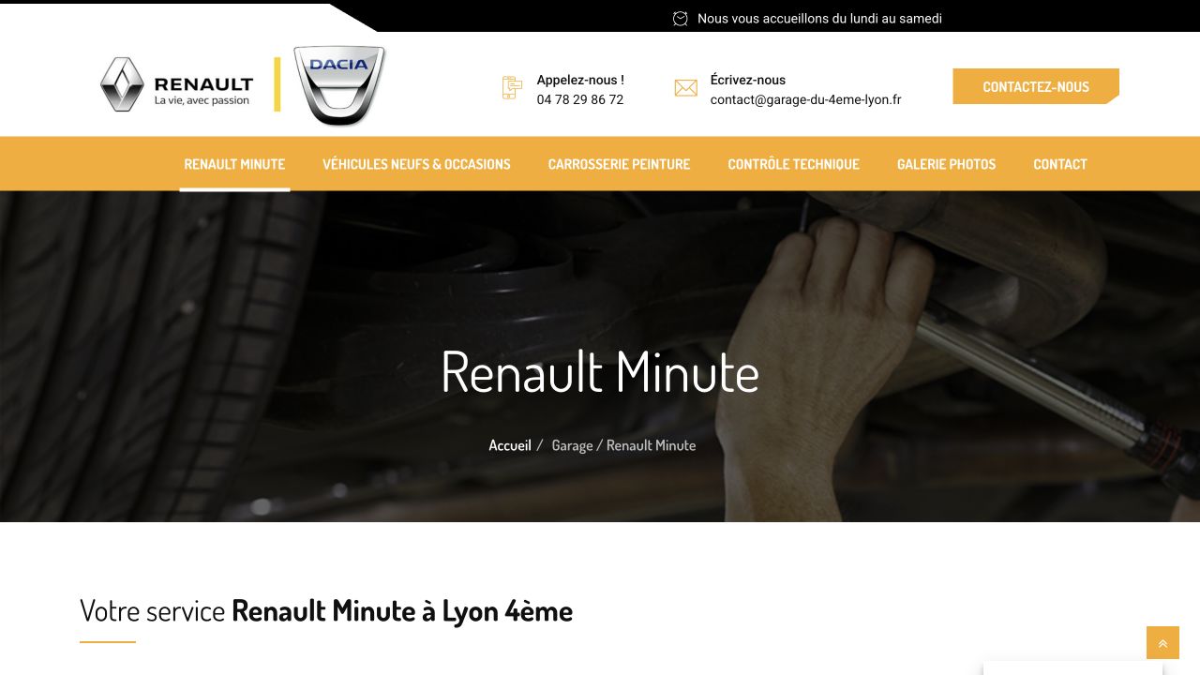Image resolution: width=1200 pixels, height=675 pixels.
Task: Open the Renault Minute menu item
Action: (234, 164)
